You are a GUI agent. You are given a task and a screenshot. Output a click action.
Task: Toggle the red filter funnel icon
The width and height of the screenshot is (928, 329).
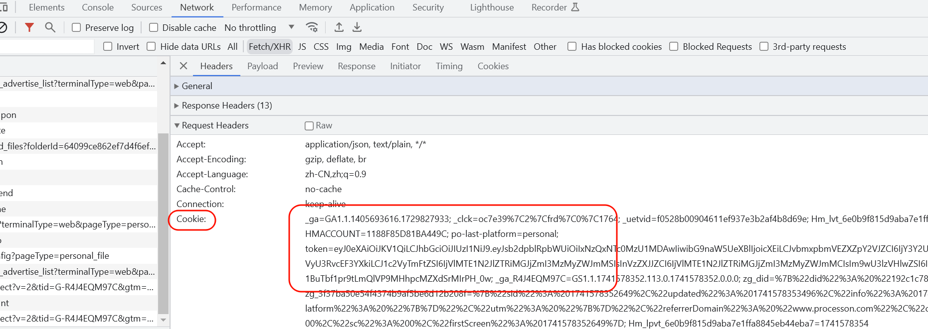(x=29, y=27)
